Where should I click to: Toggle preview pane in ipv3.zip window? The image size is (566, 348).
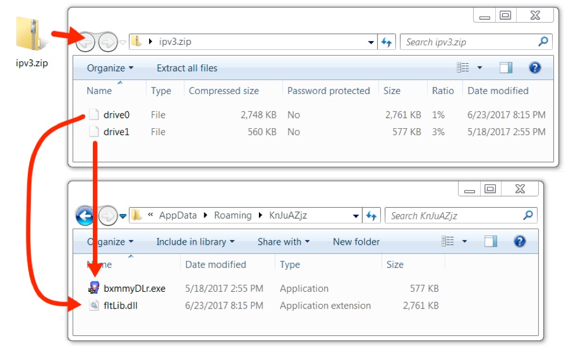click(506, 67)
